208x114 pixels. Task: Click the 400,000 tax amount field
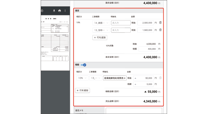pos(148,49)
